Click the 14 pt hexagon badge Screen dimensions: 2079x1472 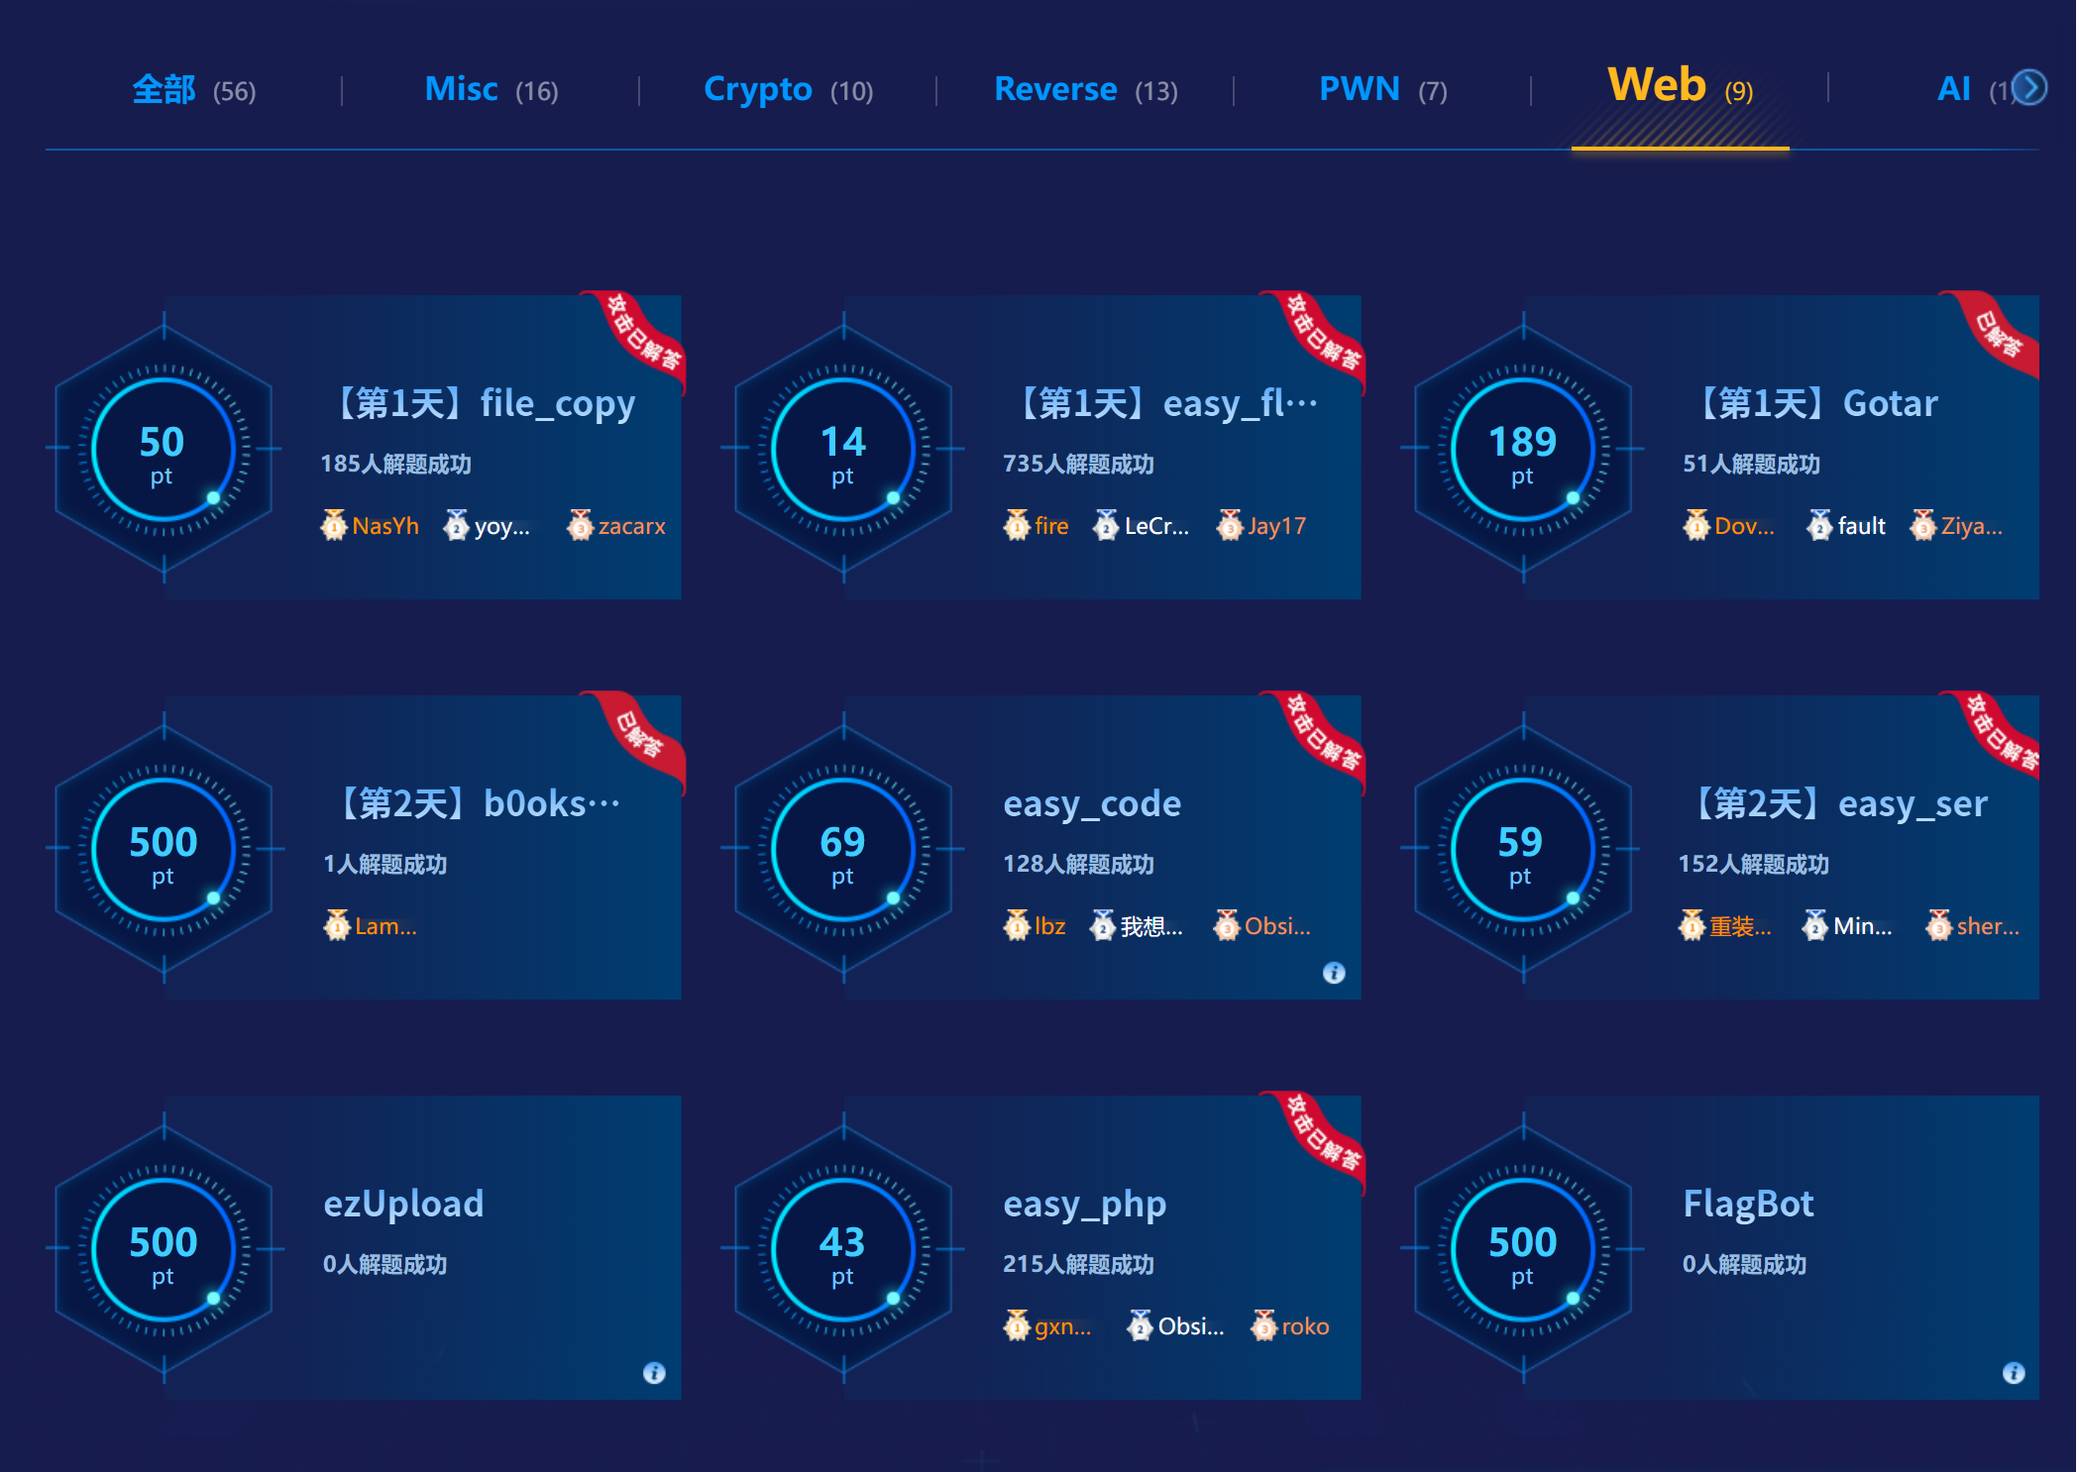(x=843, y=448)
